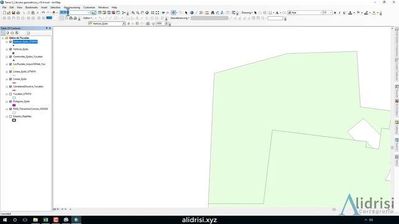399x224 pixels.
Task: Close the Table Of Contents panel
Action: tap(50, 28)
